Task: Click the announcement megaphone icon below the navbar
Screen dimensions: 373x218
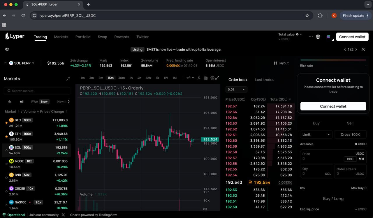Action: point(7,49)
